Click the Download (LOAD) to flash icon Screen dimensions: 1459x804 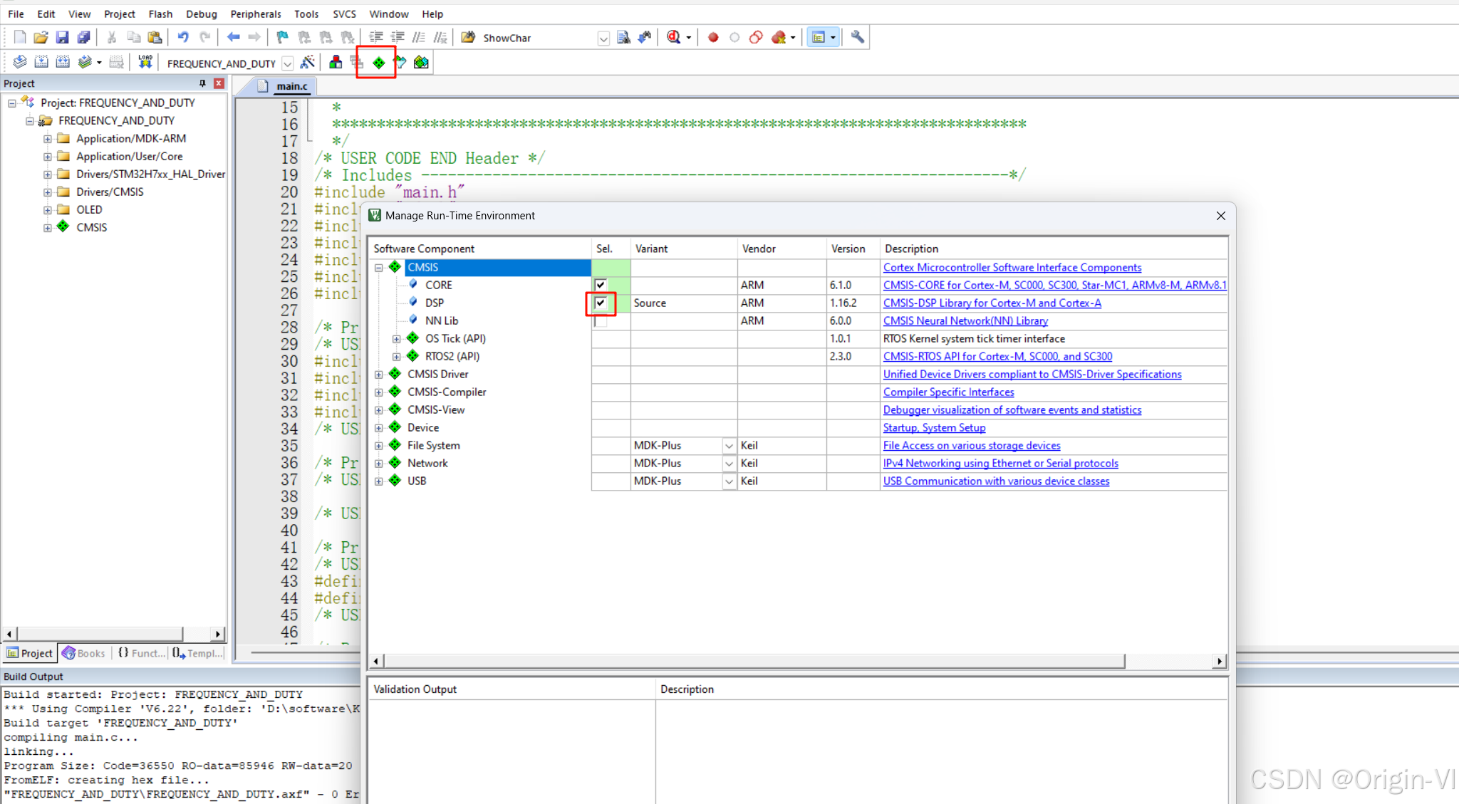click(145, 63)
